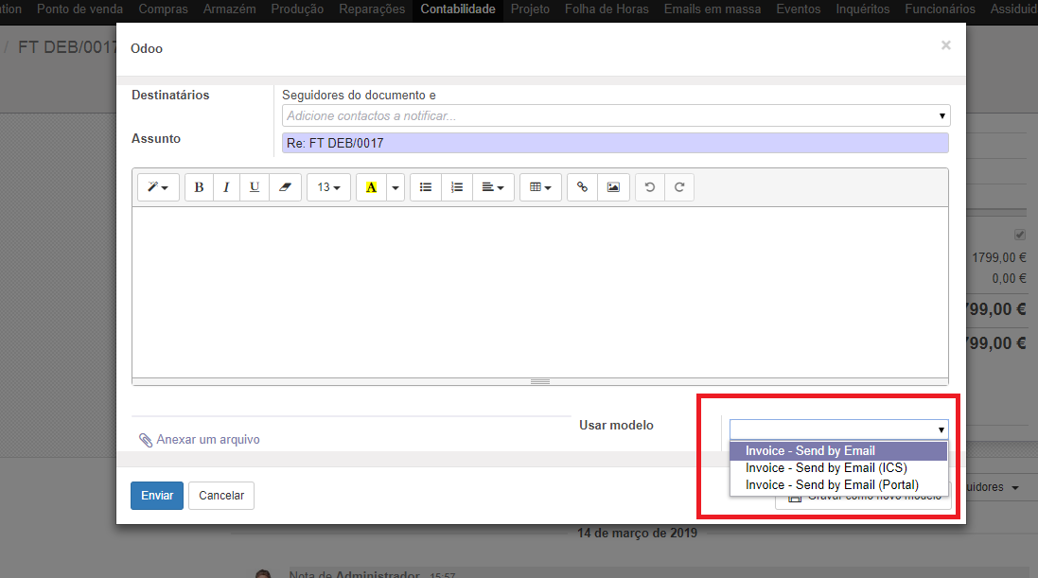
Task: Apply the yellow highlight color swatch
Action: (371, 187)
